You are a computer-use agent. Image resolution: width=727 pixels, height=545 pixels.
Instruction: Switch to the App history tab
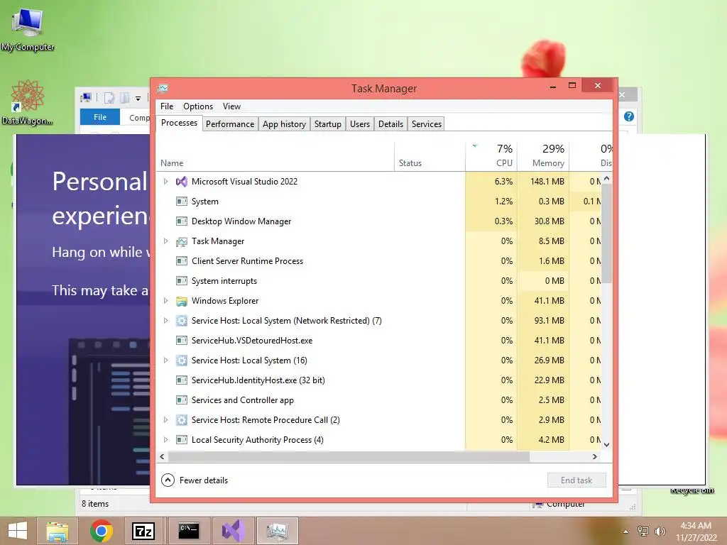click(284, 123)
